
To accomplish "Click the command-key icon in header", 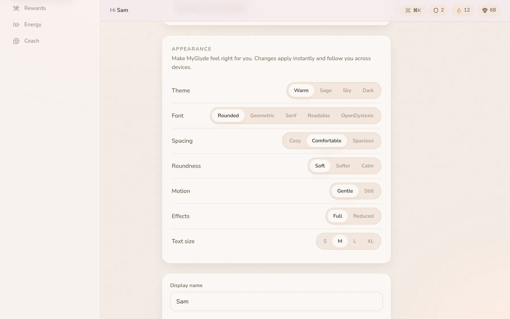I will pyautogui.click(x=408, y=10).
